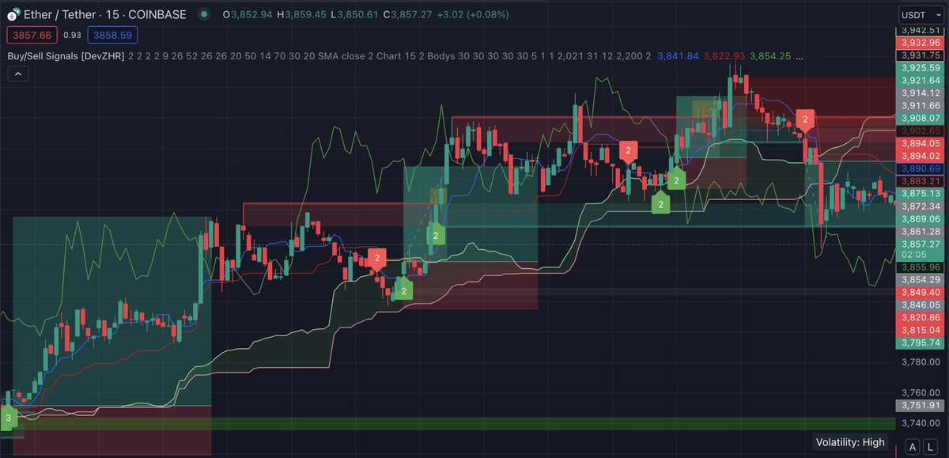Click the 3,925.59 green price label
949x458 pixels.
(919, 68)
